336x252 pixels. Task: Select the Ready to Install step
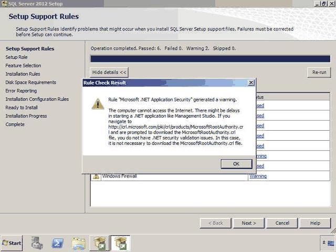[x=22, y=108]
